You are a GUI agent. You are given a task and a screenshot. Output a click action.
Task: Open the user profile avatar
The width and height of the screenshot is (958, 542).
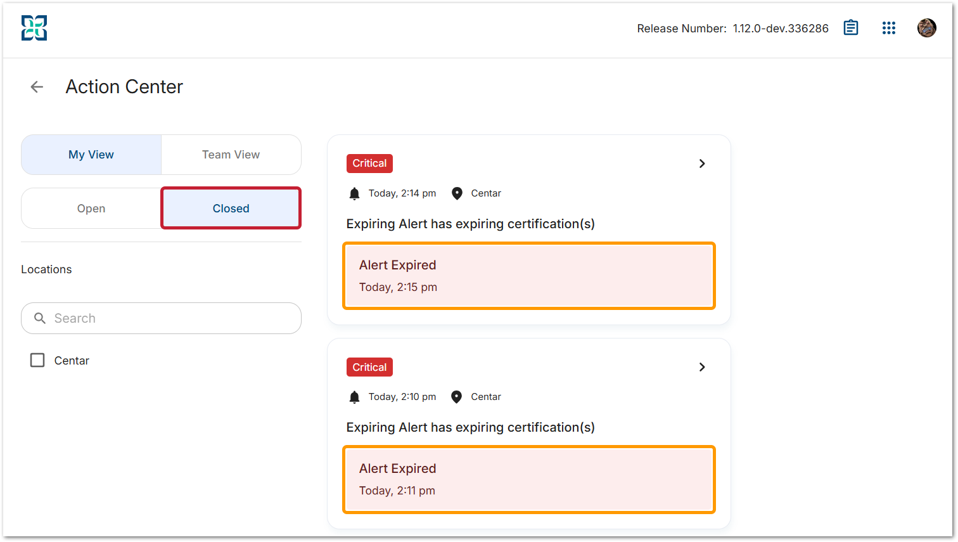926,28
